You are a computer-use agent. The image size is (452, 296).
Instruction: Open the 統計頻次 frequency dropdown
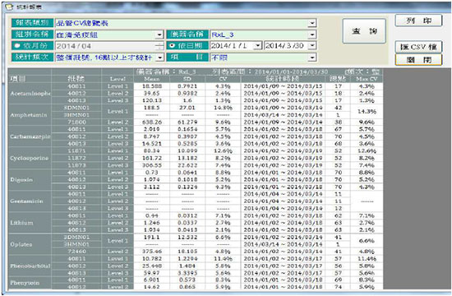point(160,58)
